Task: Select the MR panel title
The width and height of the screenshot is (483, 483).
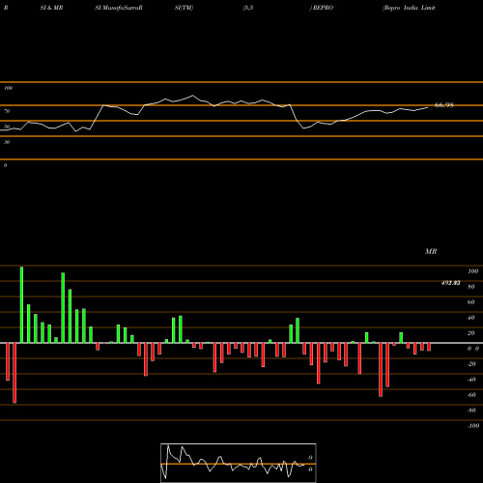Action: 431,251
